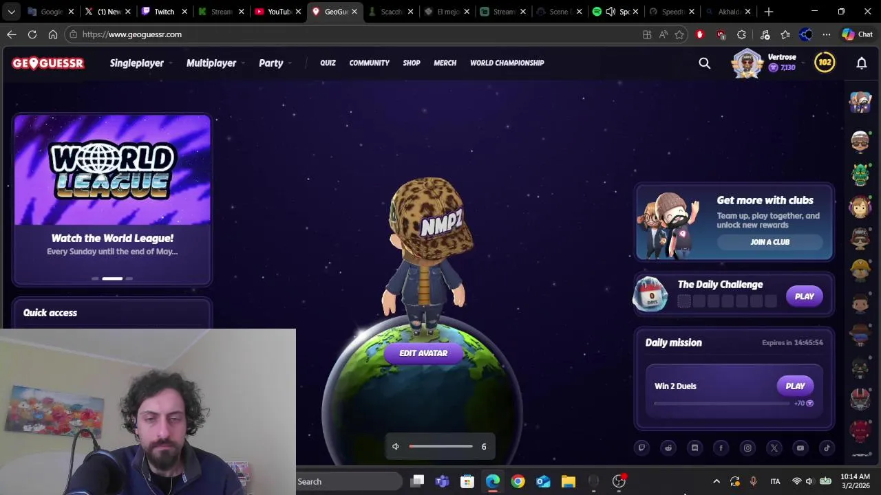881x495 pixels.
Task: Open the red hand adblocker extension
Action: pos(700,34)
